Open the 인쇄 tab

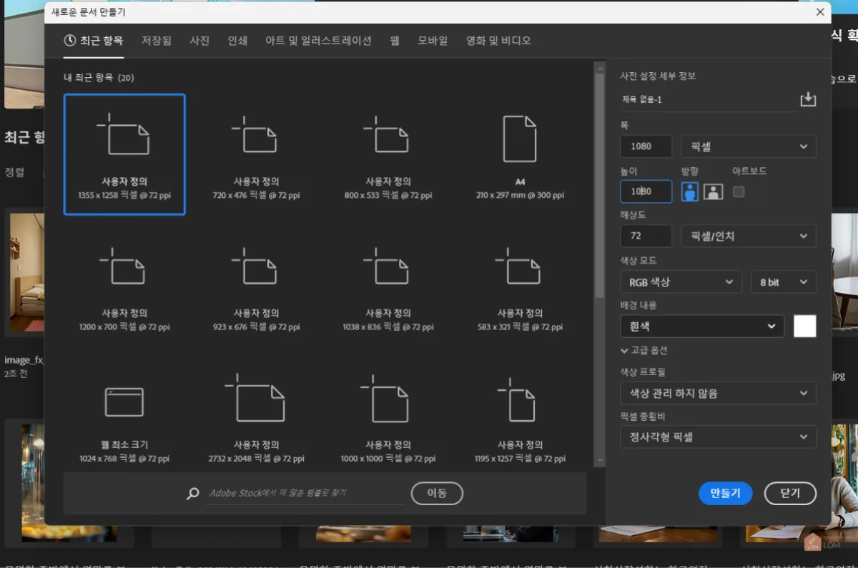[x=237, y=41]
